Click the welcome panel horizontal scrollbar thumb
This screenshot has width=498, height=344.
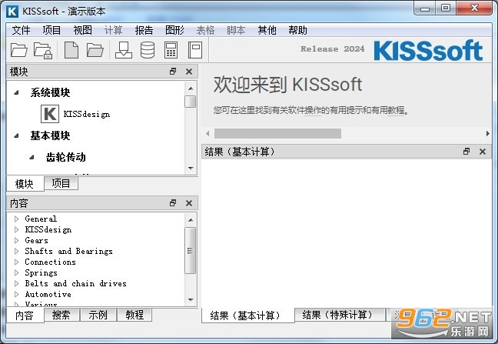277,133
